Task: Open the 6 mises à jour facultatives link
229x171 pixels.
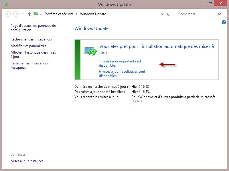Action: pyautogui.click(x=122, y=74)
